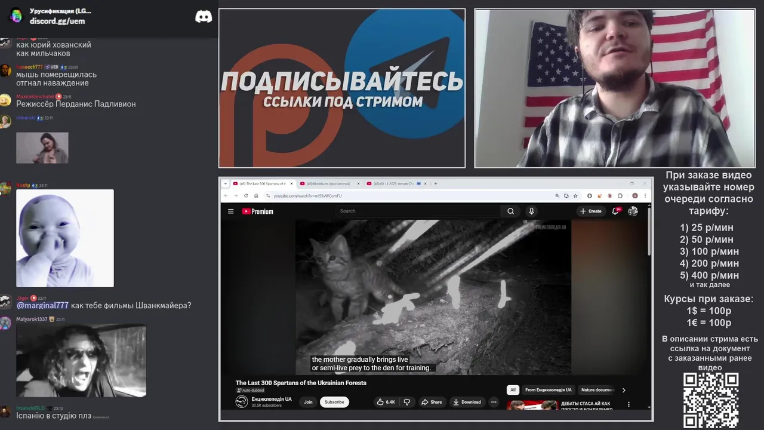Open Chrome profile avatar in toolbar
Image resolution: width=764 pixels, height=430 pixels.
635,195
